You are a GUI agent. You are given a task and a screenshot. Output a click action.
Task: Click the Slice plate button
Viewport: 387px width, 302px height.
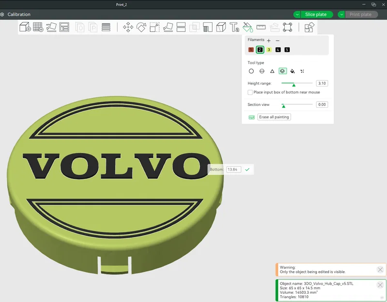317,14
